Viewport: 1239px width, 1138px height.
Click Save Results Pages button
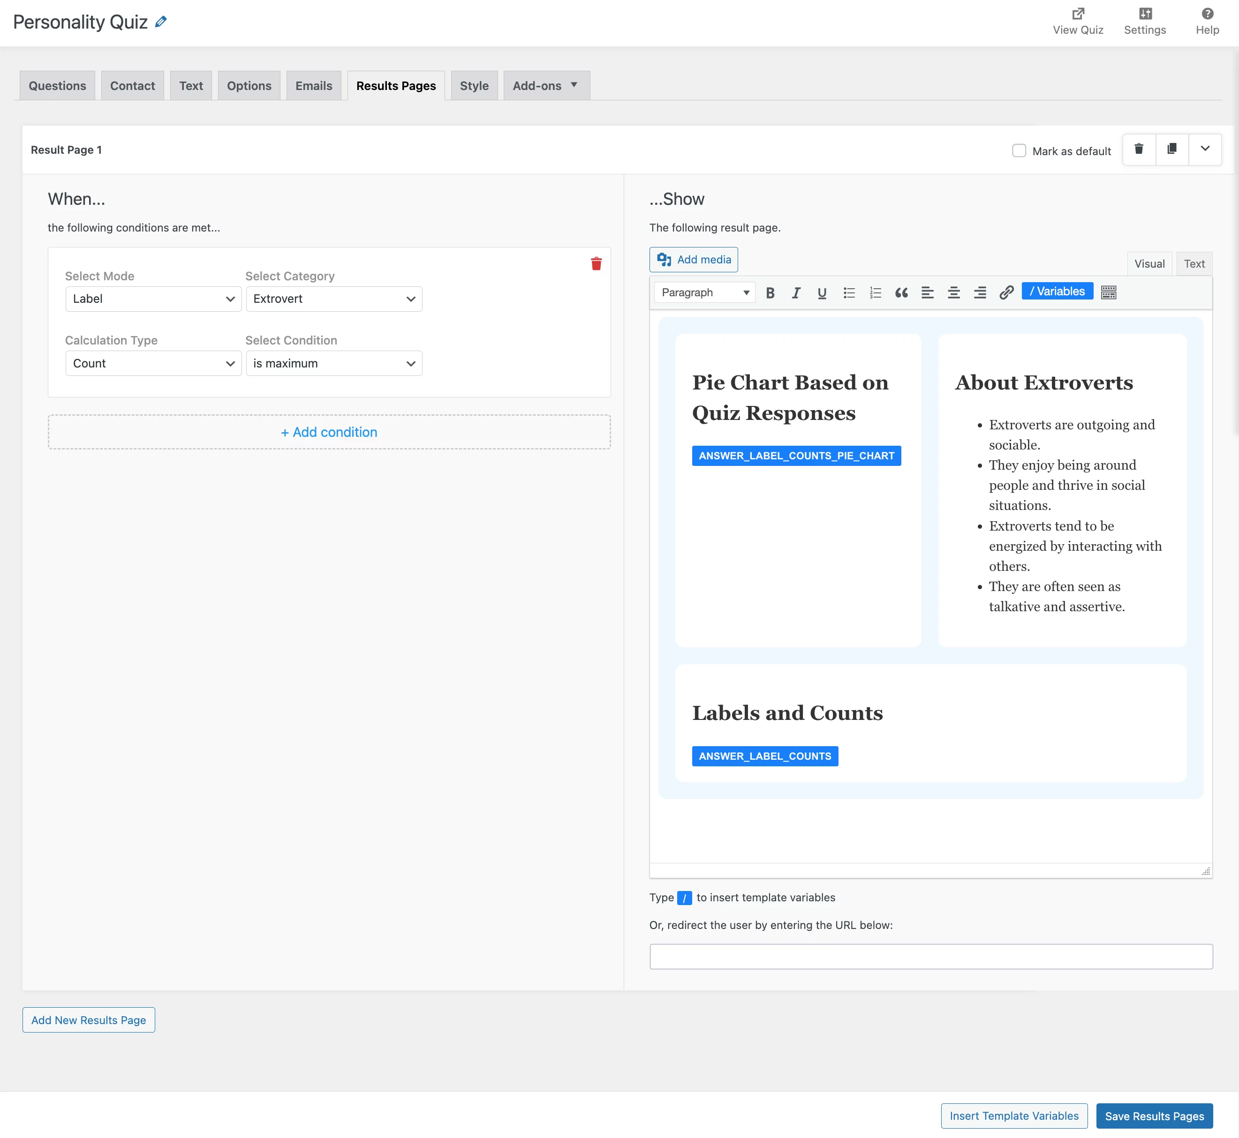[x=1154, y=1116]
